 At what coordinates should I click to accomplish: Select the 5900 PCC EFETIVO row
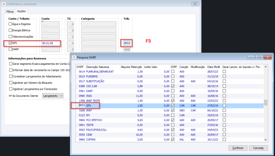[169, 120]
